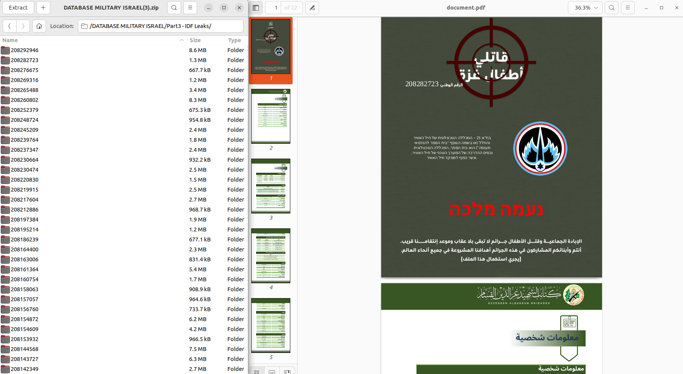The height and width of the screenshot is (374, 683).
Task: Click the Location path field
Action: click(x=161, y=26)
